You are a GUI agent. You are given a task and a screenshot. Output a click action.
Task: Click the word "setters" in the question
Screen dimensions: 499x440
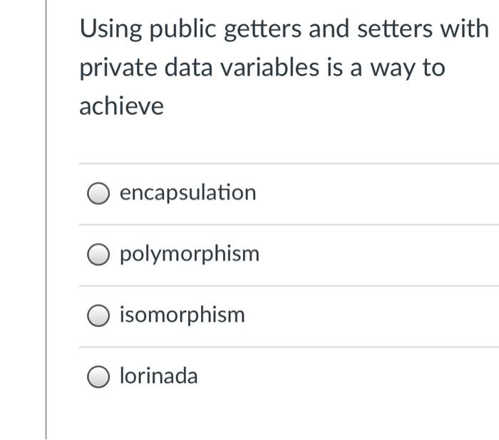[395, 28]
